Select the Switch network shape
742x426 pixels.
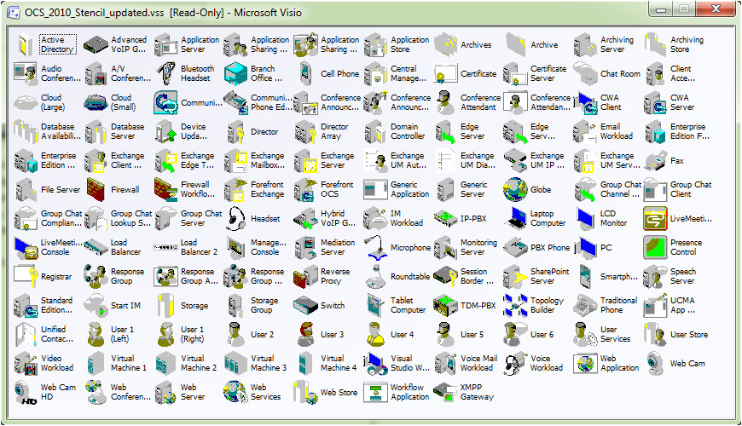(306, 306)
